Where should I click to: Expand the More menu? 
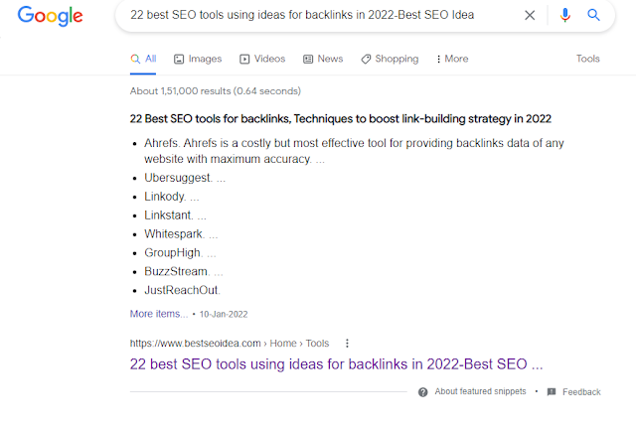452,59
